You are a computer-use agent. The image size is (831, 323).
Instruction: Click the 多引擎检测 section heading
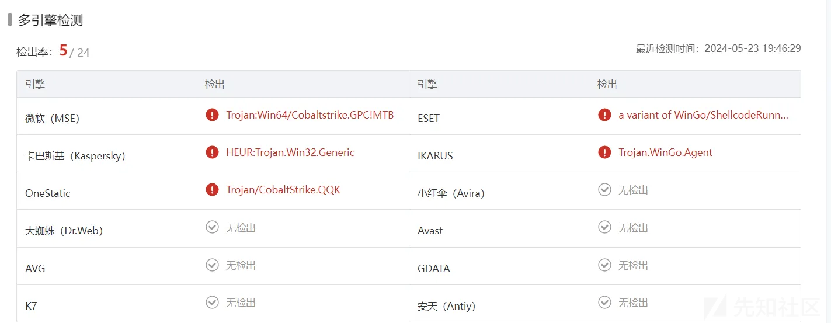(50, 20)
